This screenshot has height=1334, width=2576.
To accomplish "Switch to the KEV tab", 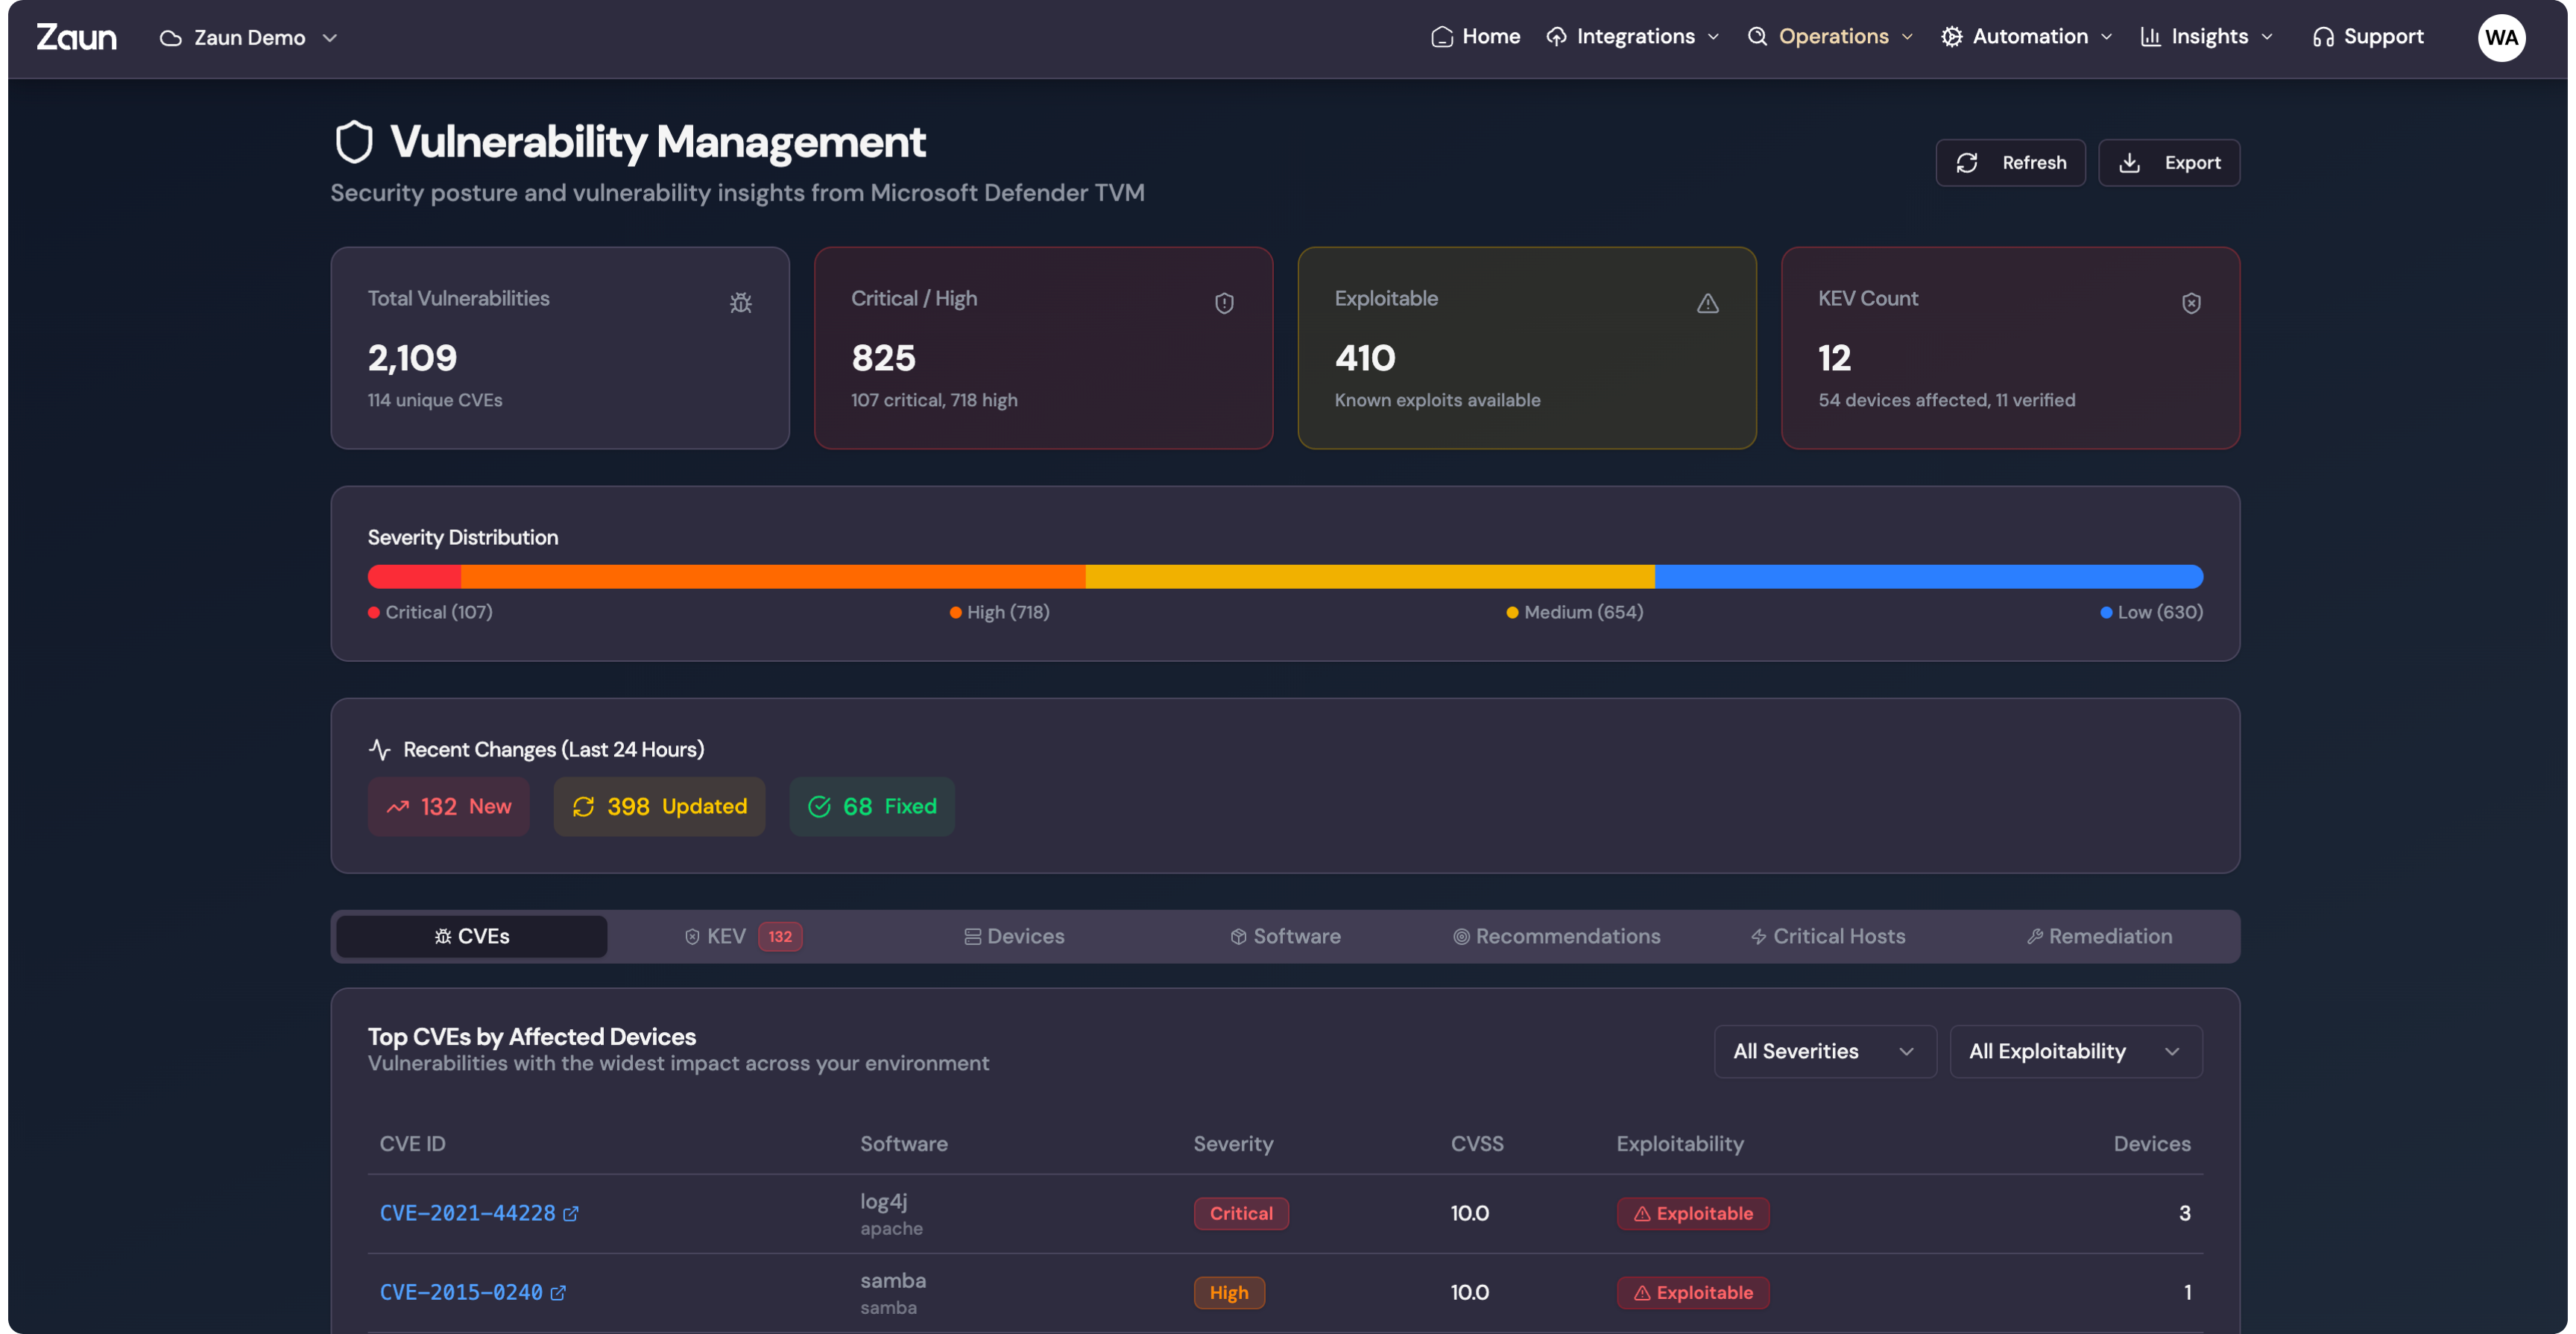I will (x=743, y=936).
